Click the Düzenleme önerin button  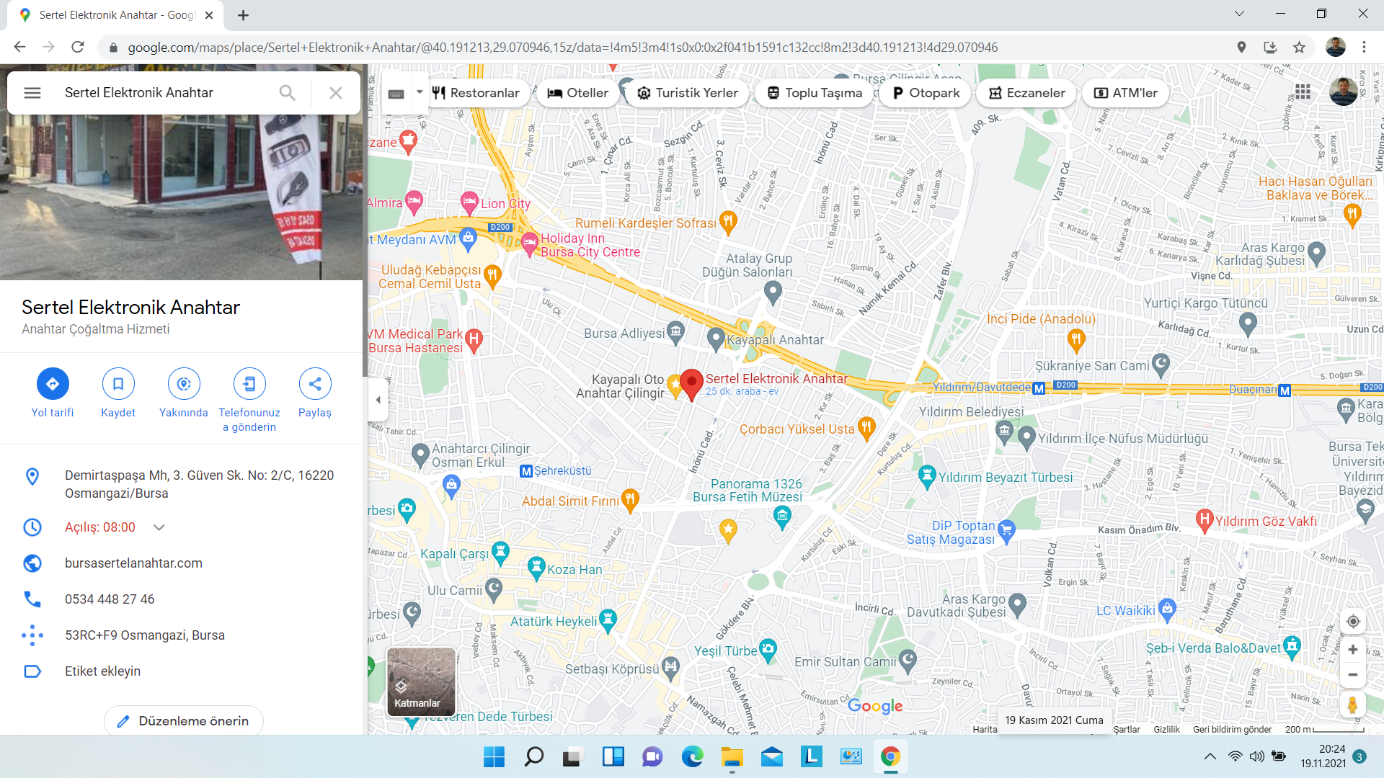pos(184,721)
